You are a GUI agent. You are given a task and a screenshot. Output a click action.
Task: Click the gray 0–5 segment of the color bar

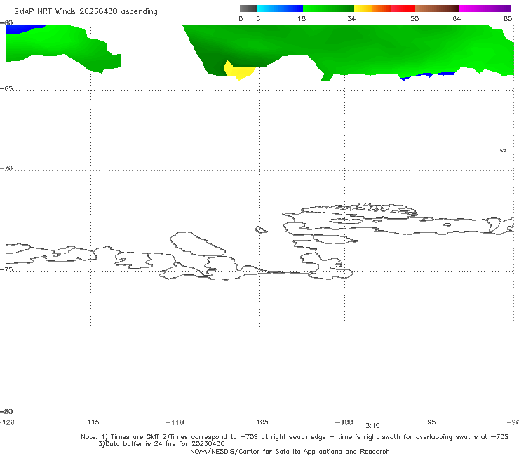pos(248,8)
